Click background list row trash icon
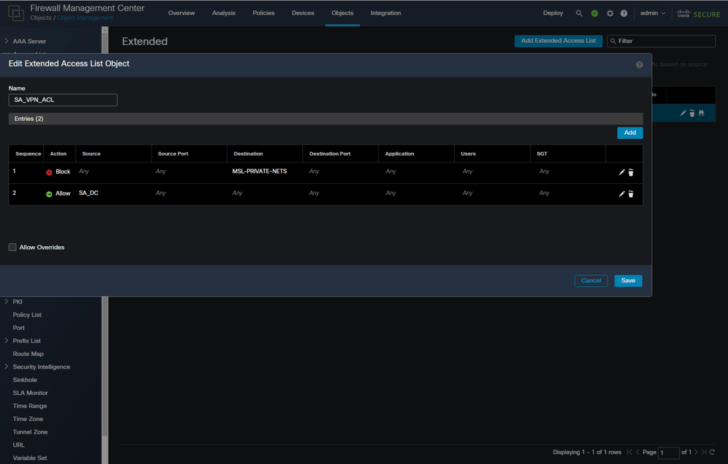Viewport: 728px width, 464px height. click(692, 113)
